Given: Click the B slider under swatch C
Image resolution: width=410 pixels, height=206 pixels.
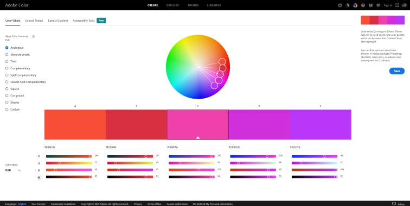Looking at the screenshot, I should 191,170.
